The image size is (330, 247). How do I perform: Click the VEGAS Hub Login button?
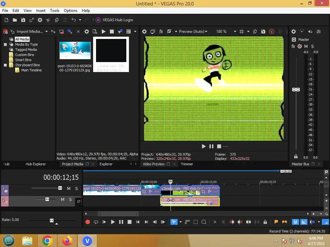(114, 20)
